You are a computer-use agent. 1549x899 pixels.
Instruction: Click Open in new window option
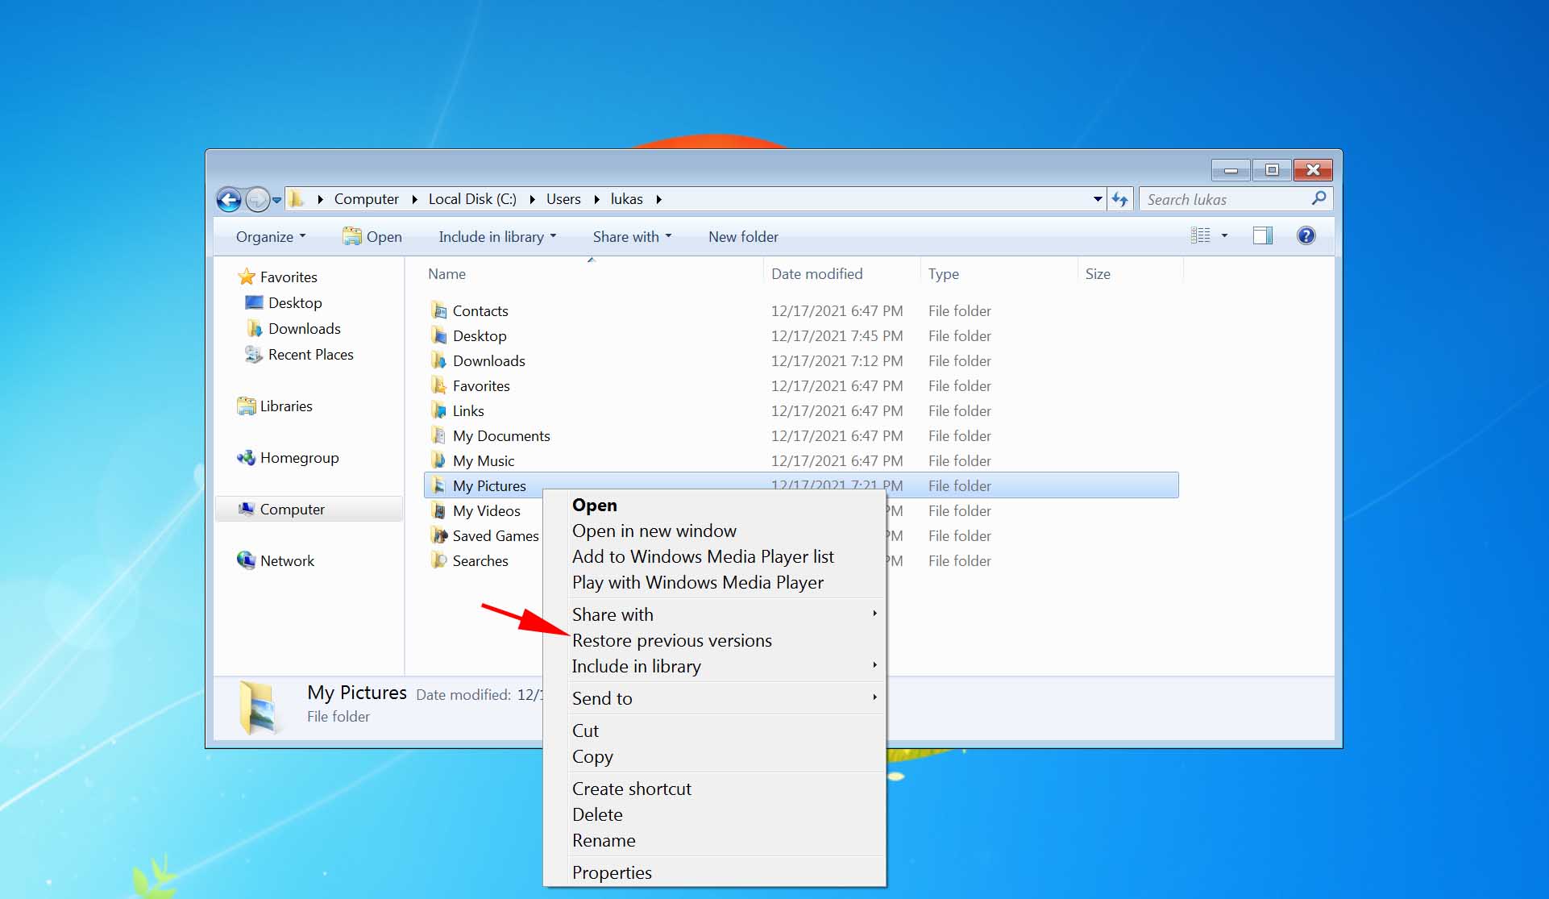654,531
